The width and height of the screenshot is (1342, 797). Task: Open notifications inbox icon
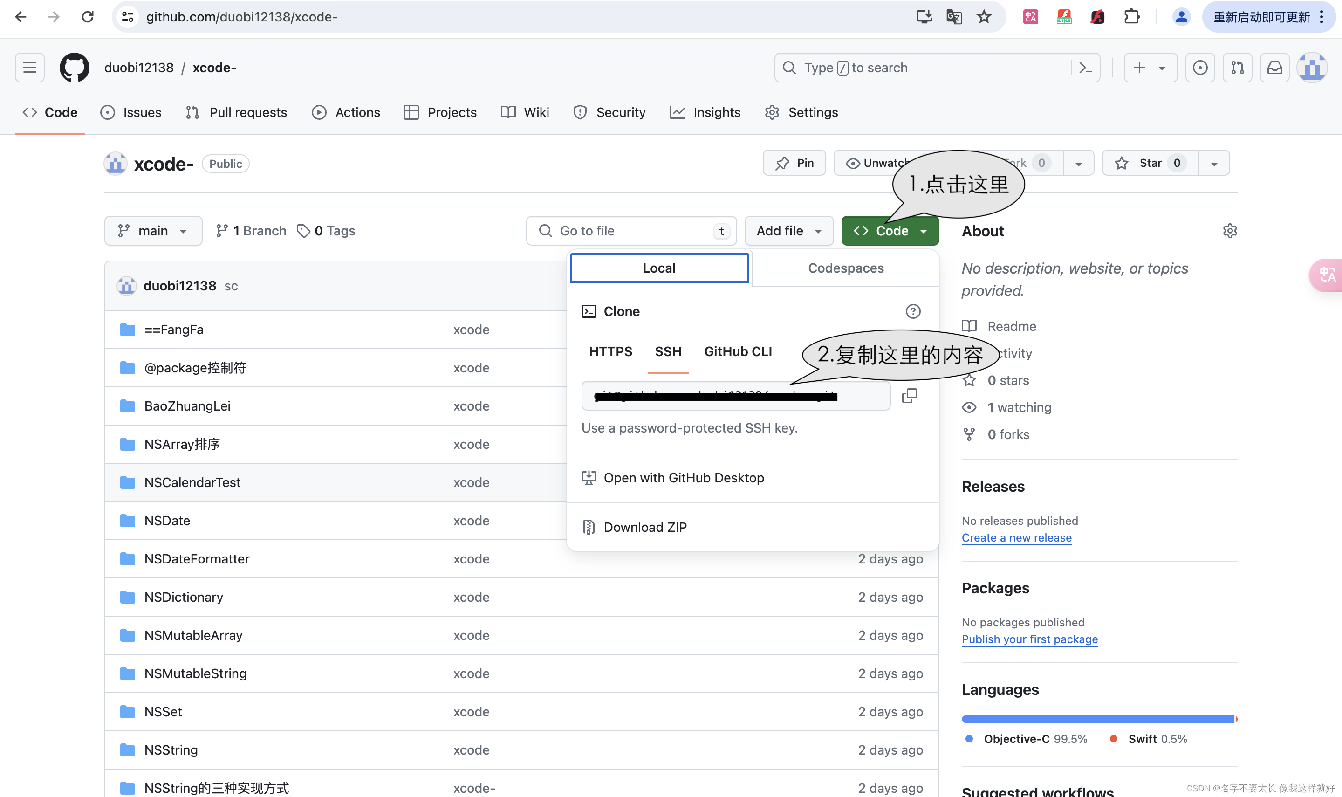[x=1274, y=68]
